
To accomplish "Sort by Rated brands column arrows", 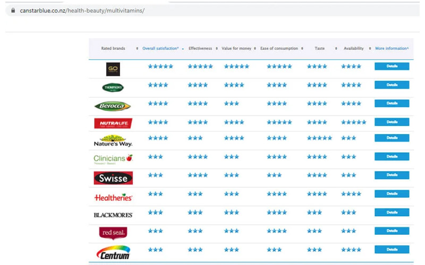I will 137,48.
